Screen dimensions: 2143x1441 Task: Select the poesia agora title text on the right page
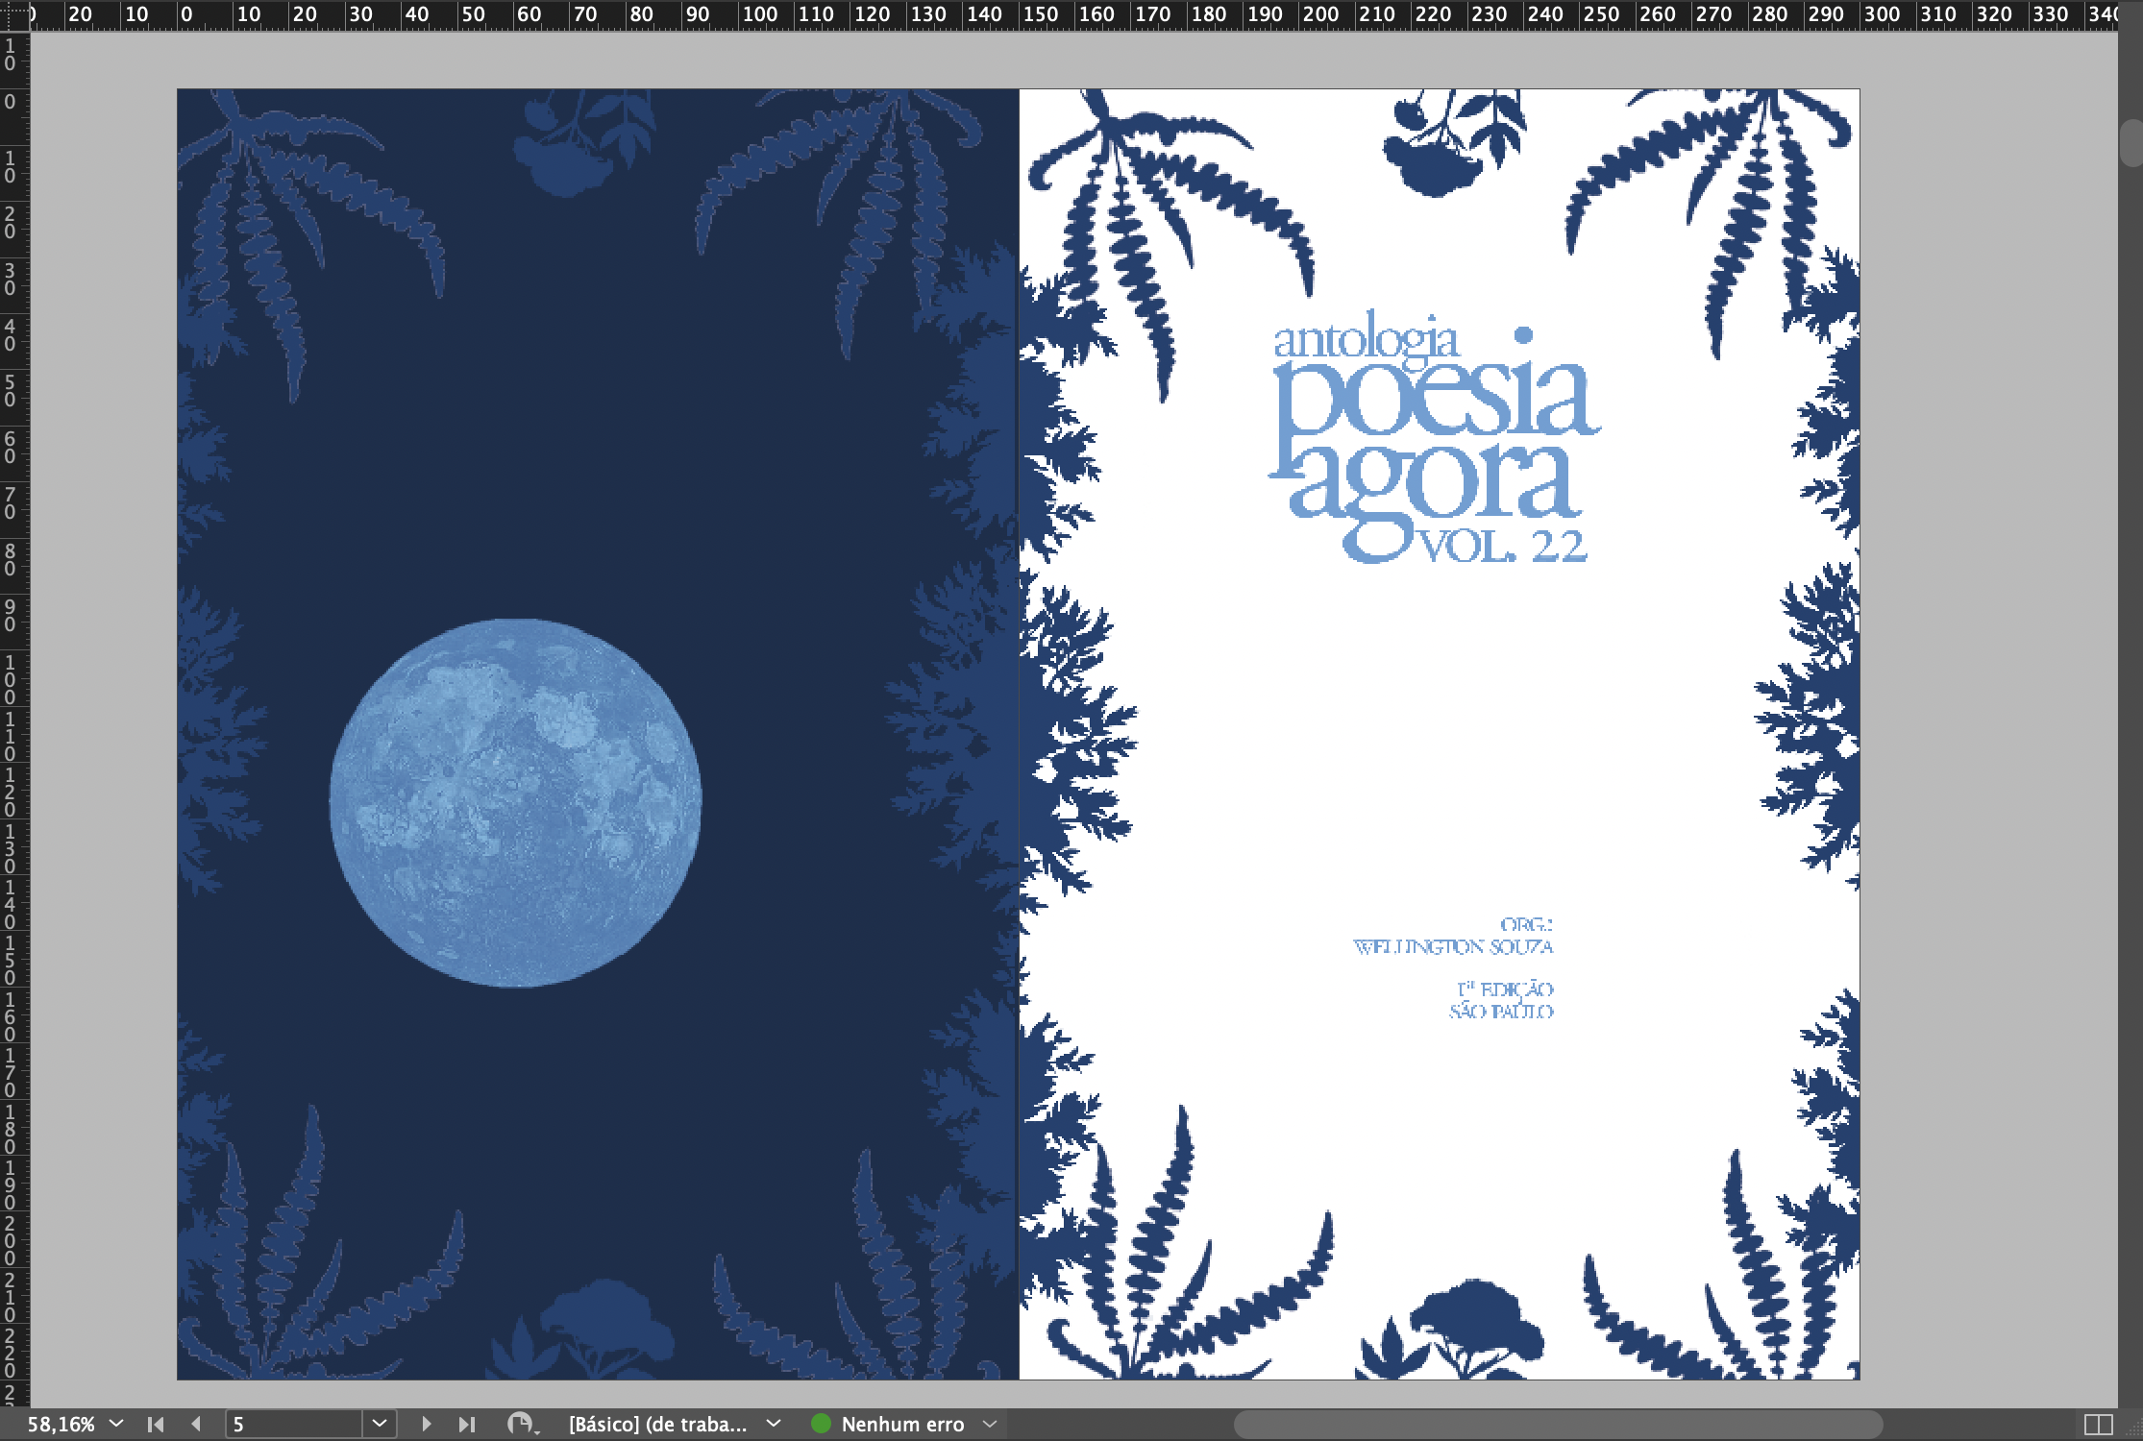click(x=1432, y=442)
